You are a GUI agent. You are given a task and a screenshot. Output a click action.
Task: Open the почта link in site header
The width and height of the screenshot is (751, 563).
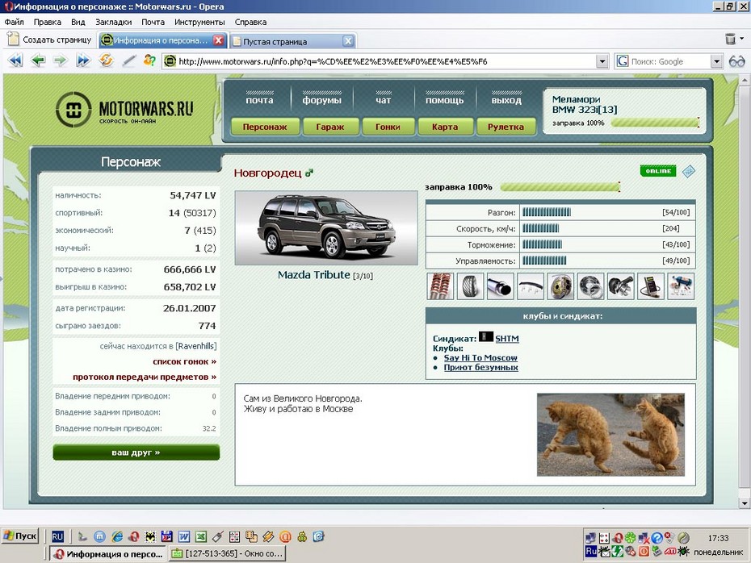(x=259, y=100)
